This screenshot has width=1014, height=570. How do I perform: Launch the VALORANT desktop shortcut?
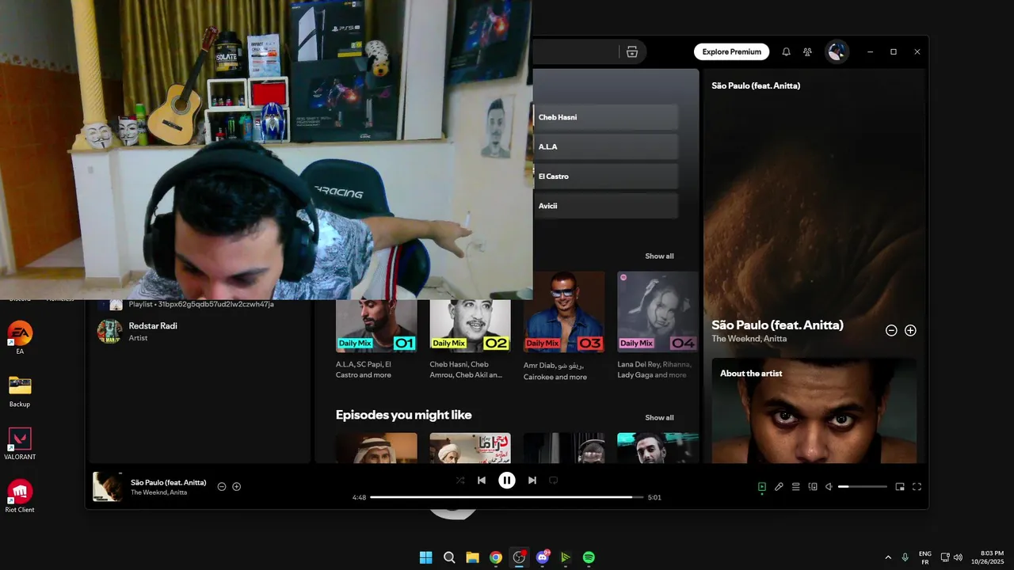[x=20, y=443]
